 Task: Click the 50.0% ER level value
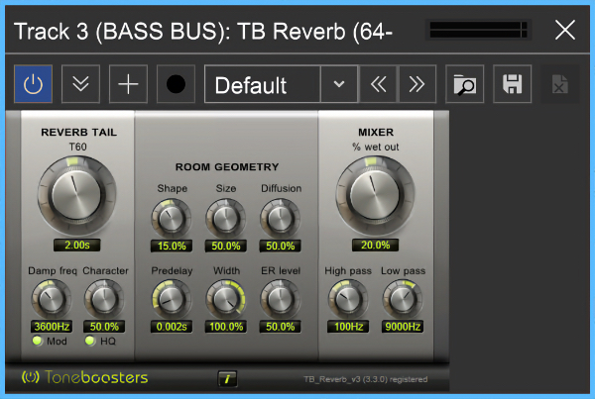(x=280, y=327)
